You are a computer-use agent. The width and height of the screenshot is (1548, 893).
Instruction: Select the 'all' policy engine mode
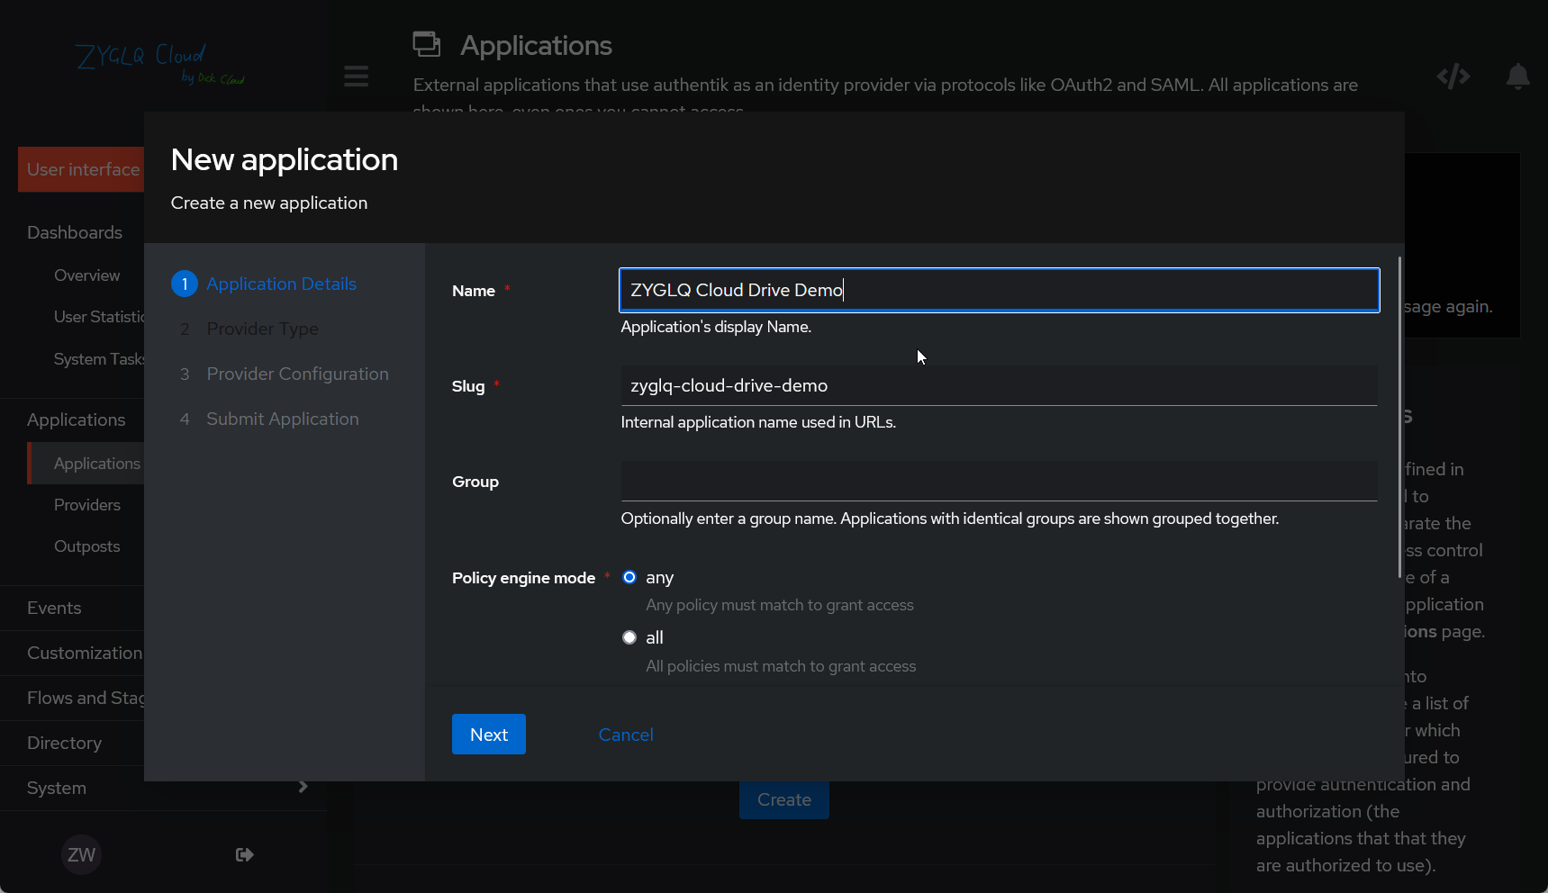click(629, 637)
